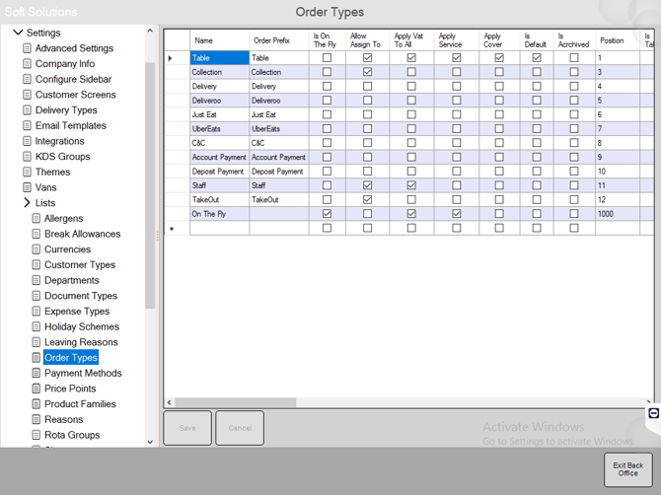Click the Exit Back Office button
Viewport: 661px width, 495px height.
(x=627, y=469)
